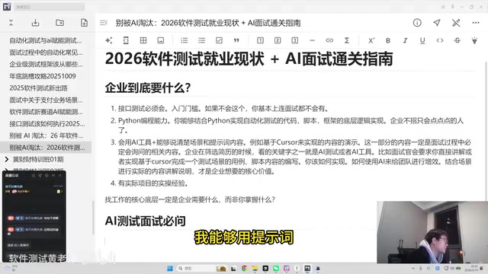Open document info panel
488x274 pixels.
(417, 23)
